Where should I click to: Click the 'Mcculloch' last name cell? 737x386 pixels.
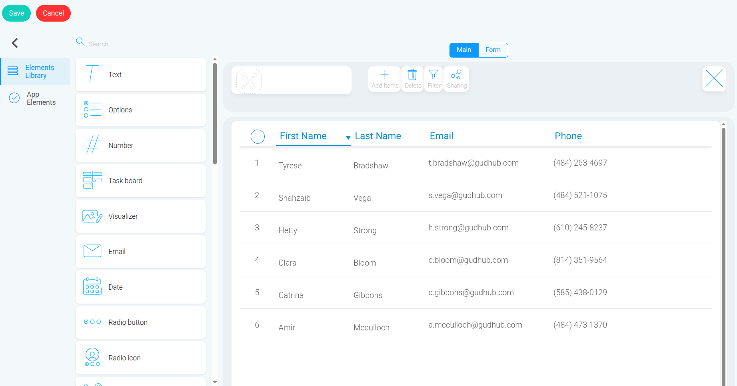click(371, 328)
